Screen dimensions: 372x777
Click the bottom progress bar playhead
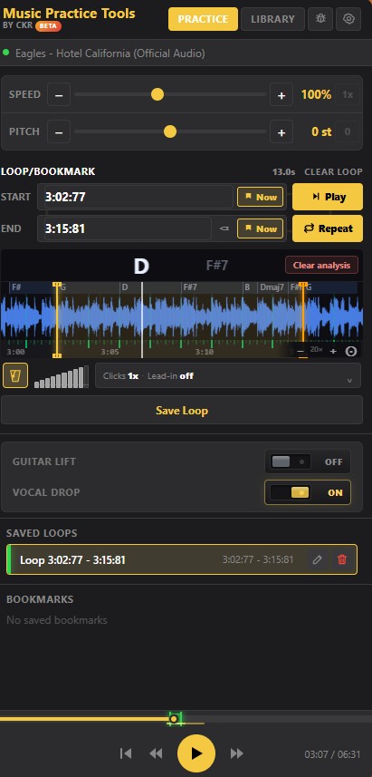pyautogui.click(x=174, y=719)
